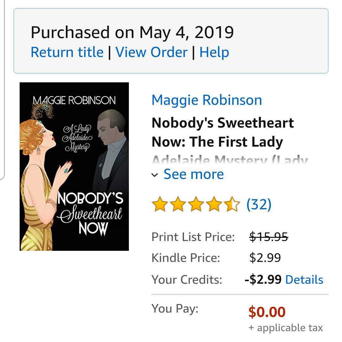Click the half-filled fifth rating star
The image size is (342, 342).
[233, 204]
